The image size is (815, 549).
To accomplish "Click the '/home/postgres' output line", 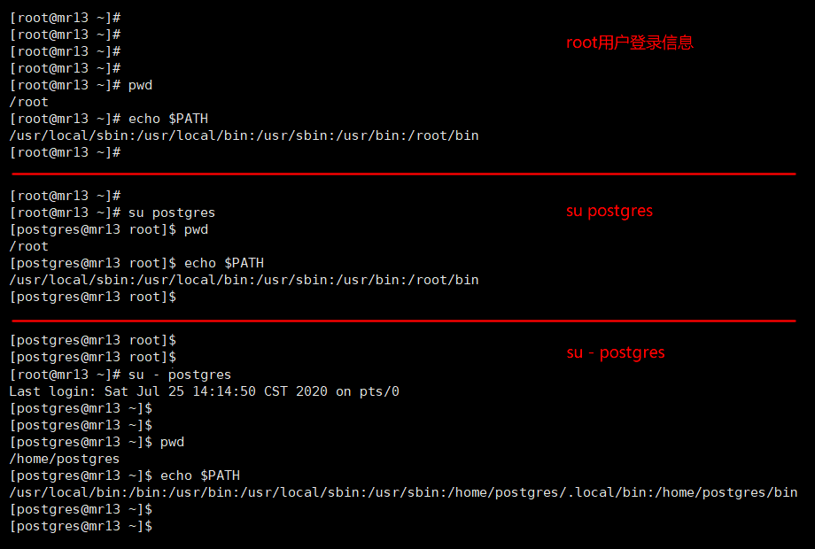I will point(65,459).
